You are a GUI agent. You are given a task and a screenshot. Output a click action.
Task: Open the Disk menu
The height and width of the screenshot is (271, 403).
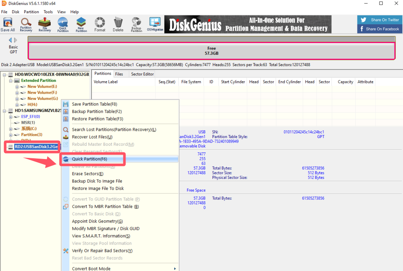15,12
